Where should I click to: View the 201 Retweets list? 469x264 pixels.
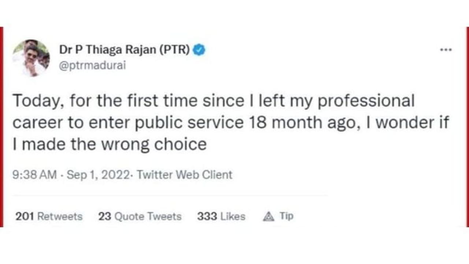coord(49,216)
